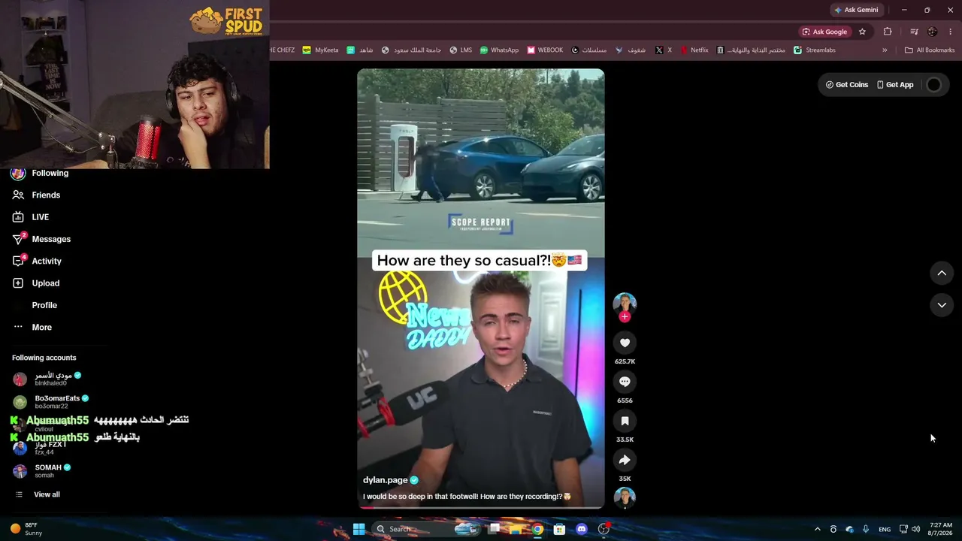Click the Ask Google lens button

pos(824,32)
